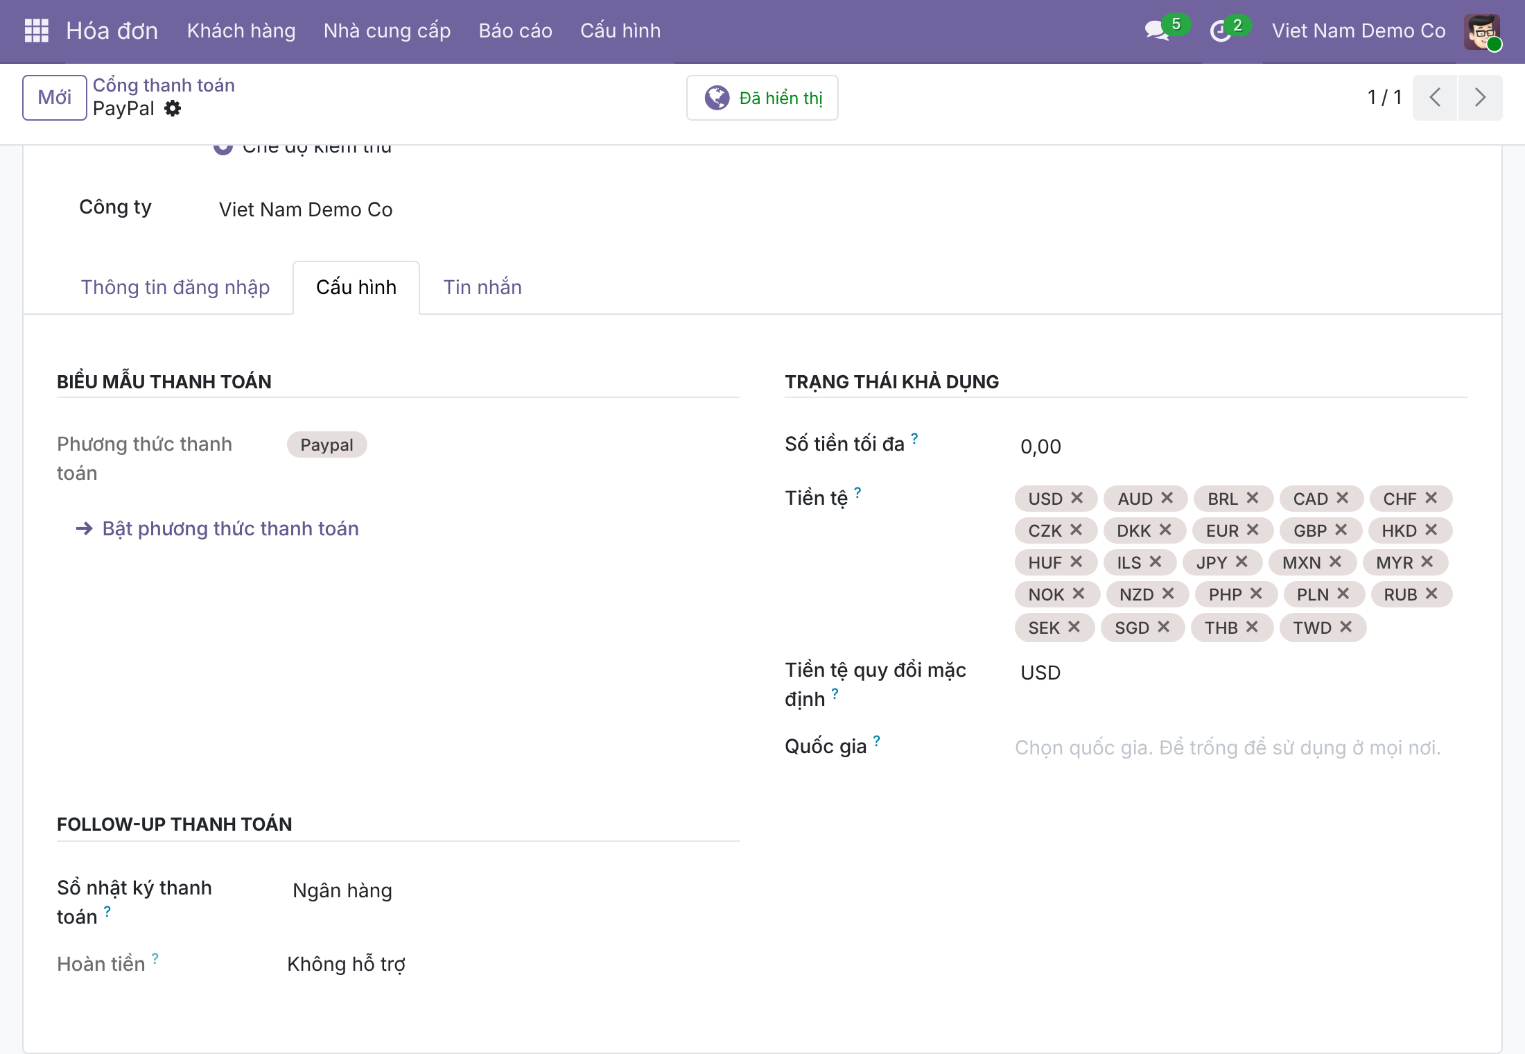Click the Bật phương thức thanh toán link
Image resolution: width=1525 pixels, height=1054 pixels.
pyautogui.click(x=230, y=528)
